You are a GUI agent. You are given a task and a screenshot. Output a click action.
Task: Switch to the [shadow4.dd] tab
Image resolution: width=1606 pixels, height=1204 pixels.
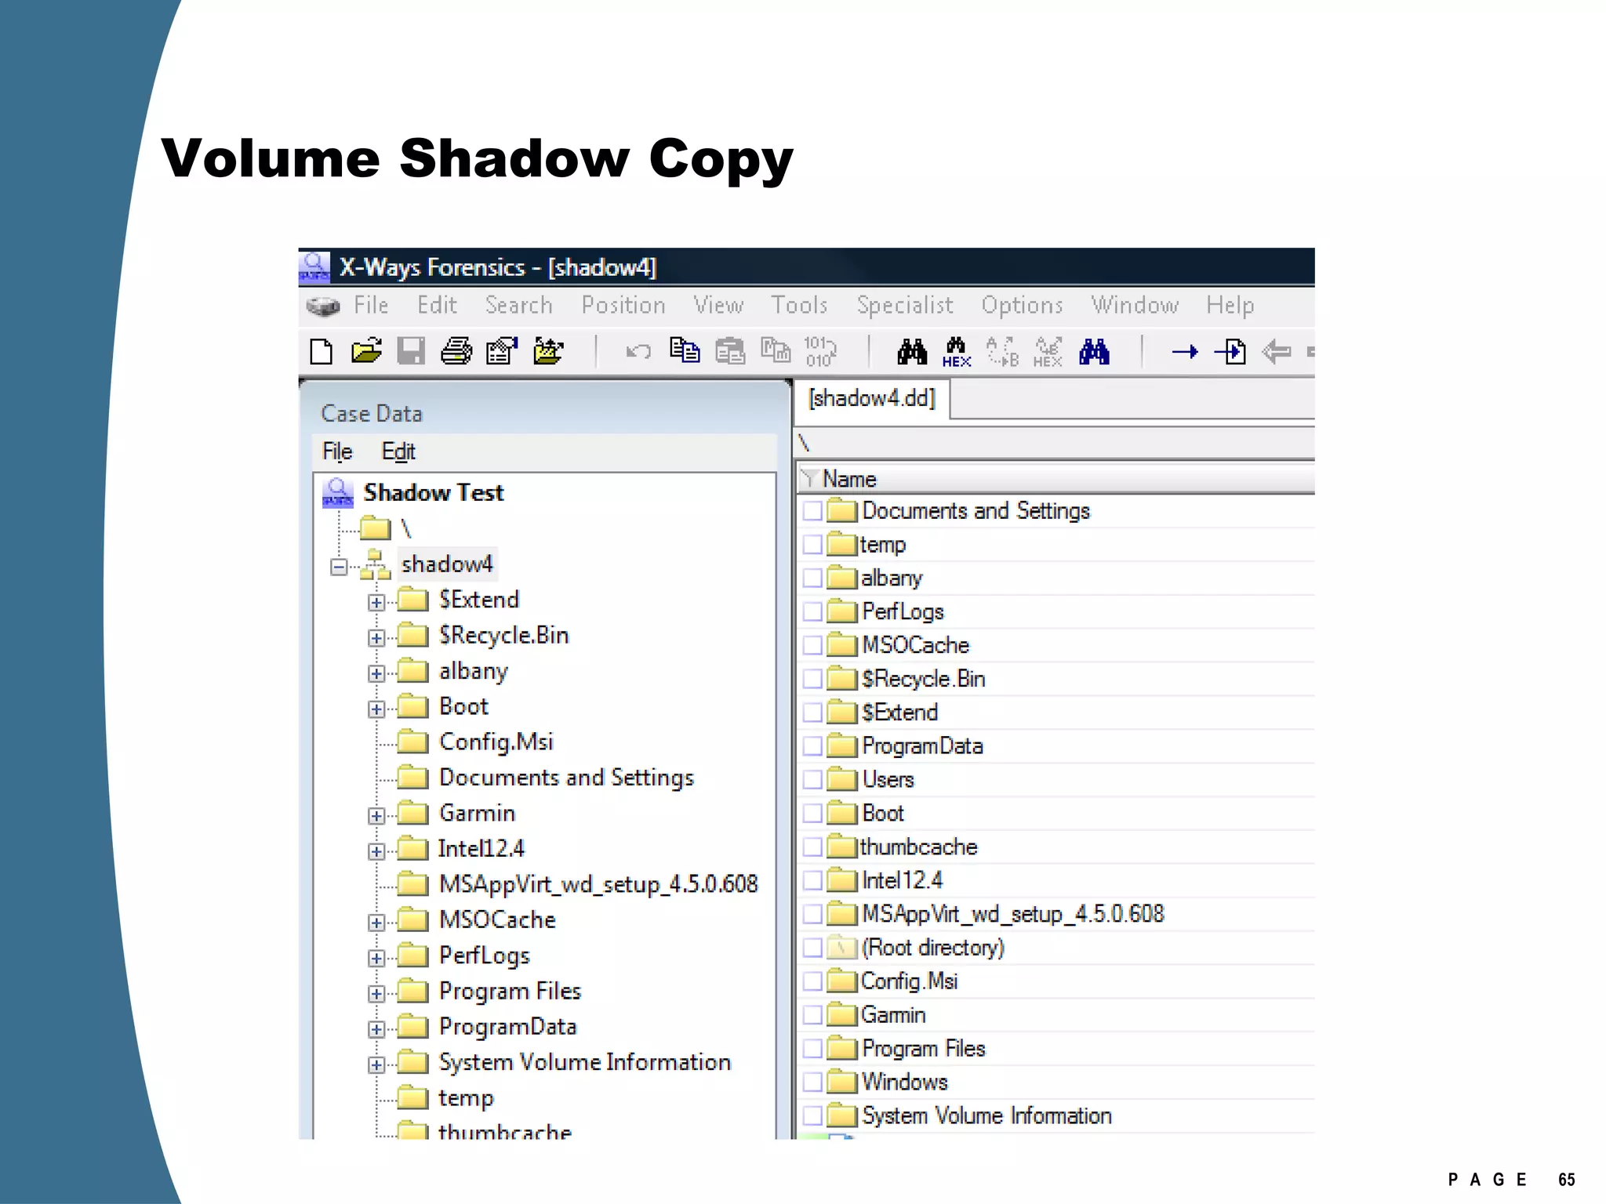(872, 399)
